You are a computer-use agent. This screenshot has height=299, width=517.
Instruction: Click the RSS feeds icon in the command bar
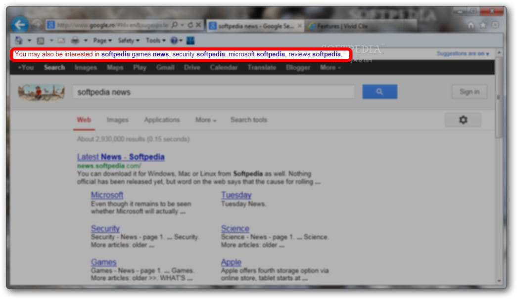tap(41, 41)
